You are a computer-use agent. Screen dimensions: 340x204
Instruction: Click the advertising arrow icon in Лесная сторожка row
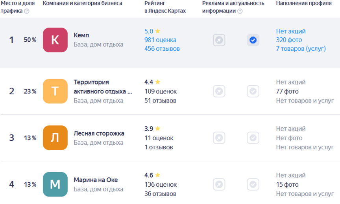coord(219,138)
